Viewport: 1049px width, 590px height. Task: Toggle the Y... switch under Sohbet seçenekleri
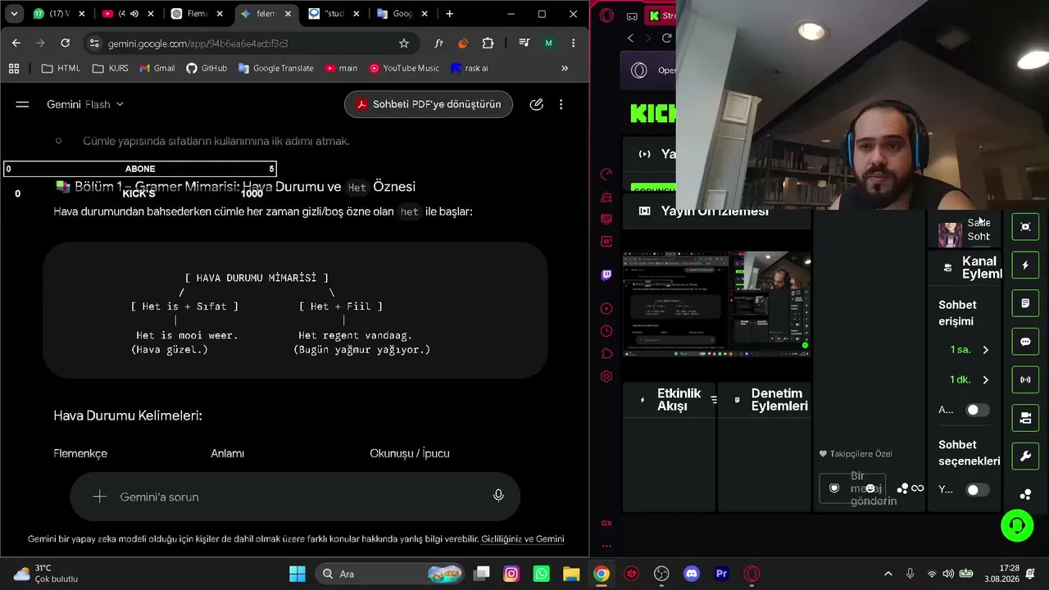pyautogui.click(x=978, y=489)
